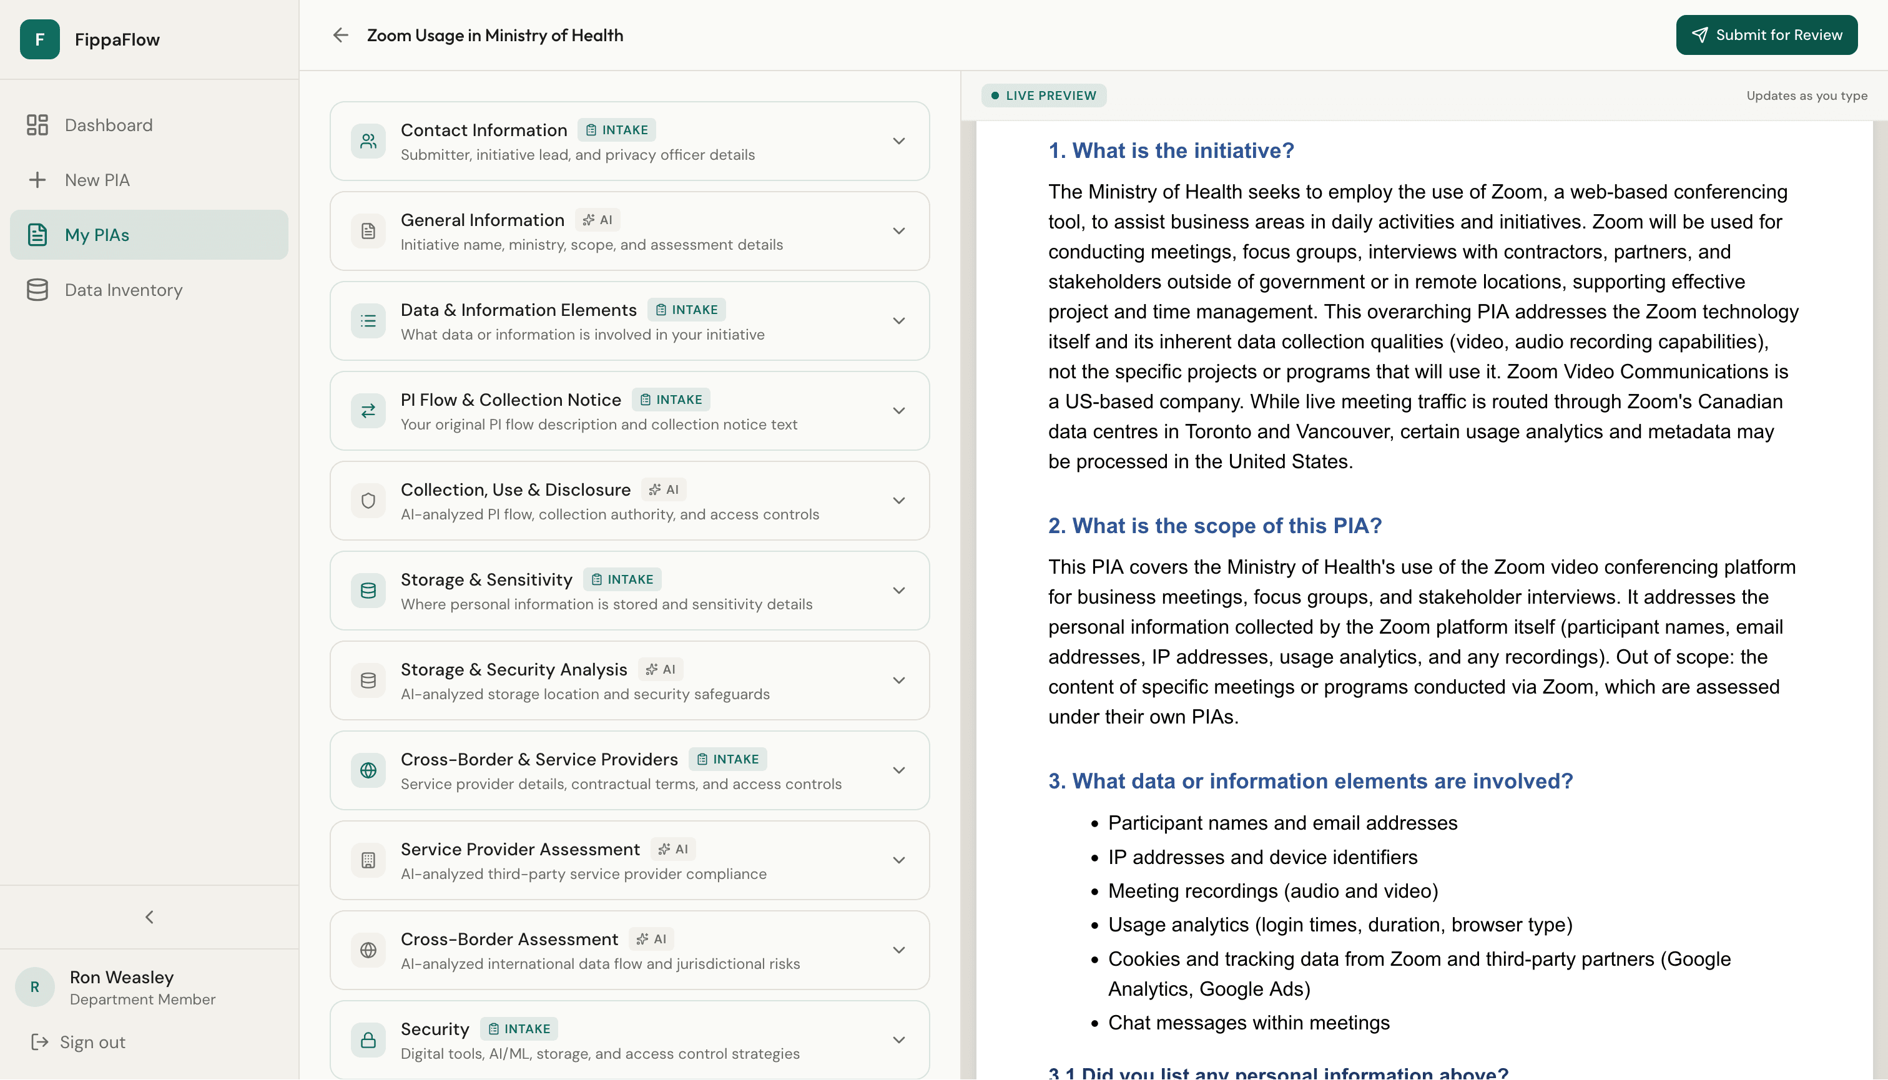Image resolution: width=1888 pixels, height=1080 pixels.
Task: Expand the Contact Information section
Action: click(898, 141)
